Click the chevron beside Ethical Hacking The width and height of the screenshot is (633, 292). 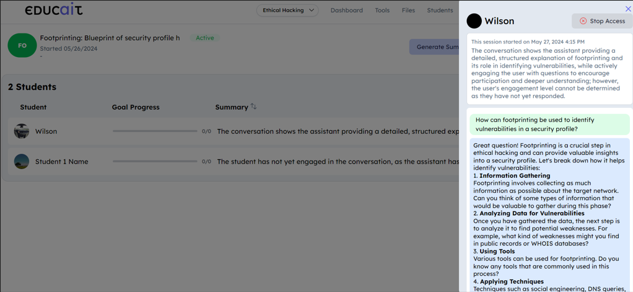pos(312,11)
